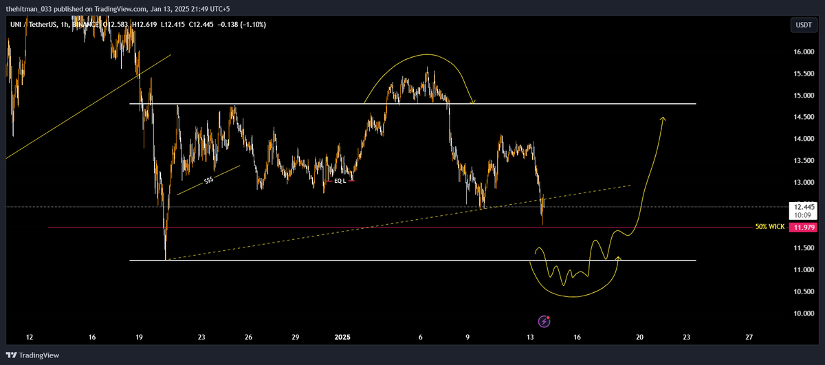Screen dimensions: 825x365
Task: Select the EQ L text annotation
Action: tap(339, 180)
